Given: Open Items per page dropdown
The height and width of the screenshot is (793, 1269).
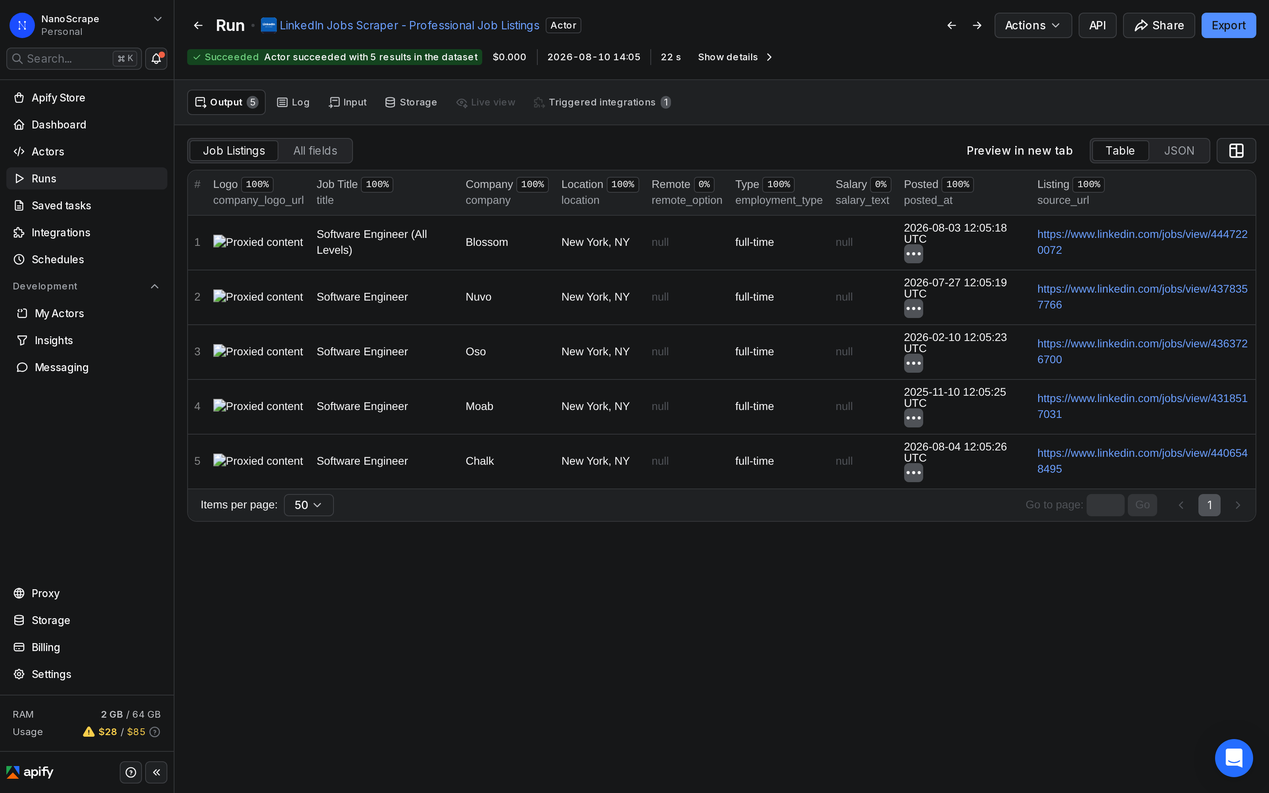Looking at the screenshot, I should coord(309,505).
